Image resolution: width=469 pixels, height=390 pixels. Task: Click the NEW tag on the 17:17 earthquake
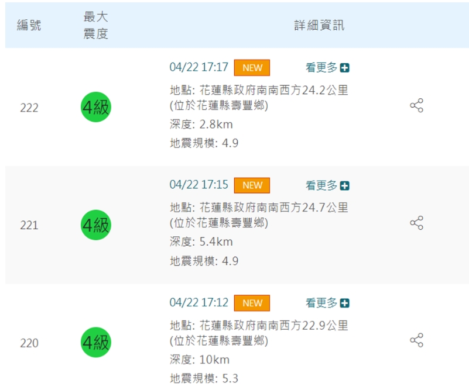tap(252, 68)
